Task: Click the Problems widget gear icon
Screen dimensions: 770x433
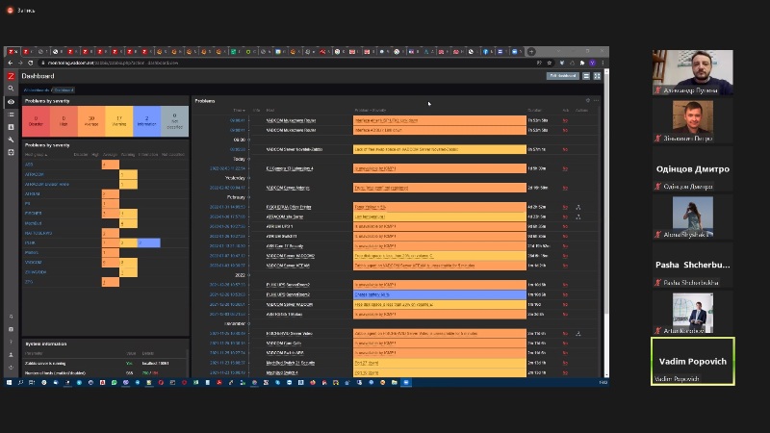Action: (x=588, y=100)
